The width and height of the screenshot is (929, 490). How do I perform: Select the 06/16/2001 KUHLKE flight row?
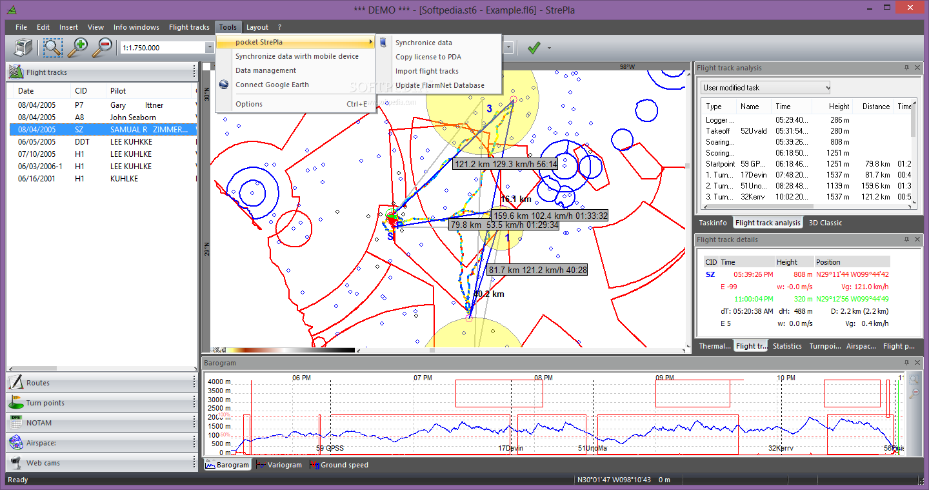point(105,179)
